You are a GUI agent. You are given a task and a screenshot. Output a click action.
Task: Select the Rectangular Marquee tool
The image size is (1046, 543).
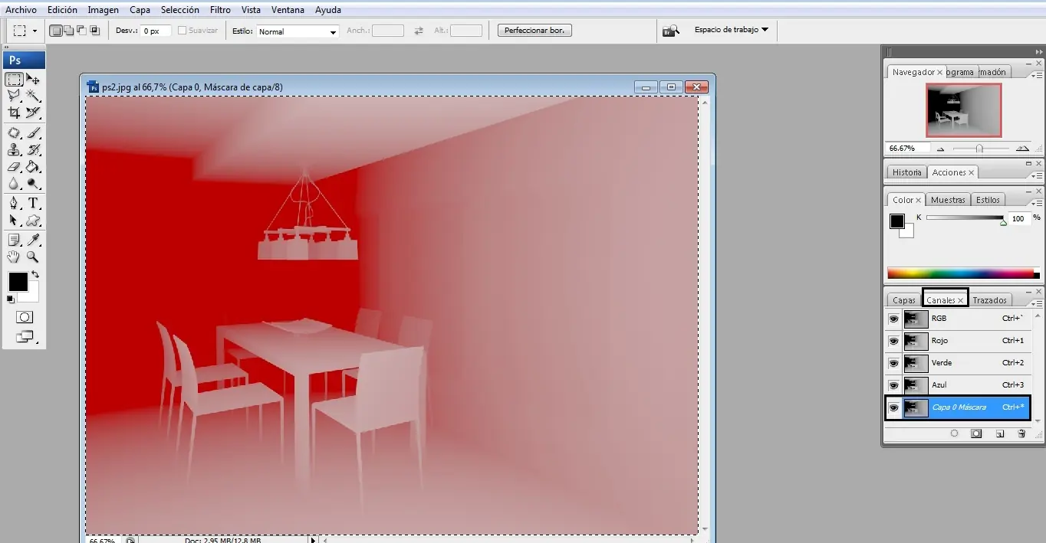(14, 79)
